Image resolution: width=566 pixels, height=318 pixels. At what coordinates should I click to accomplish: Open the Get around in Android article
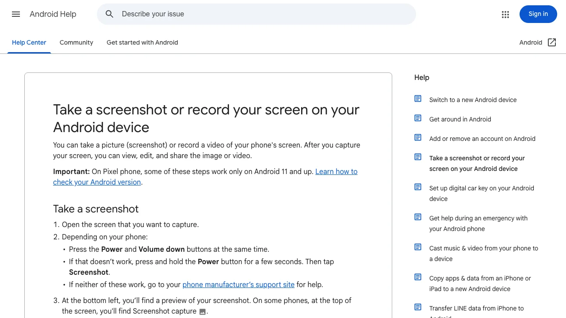tap(460, 119)
